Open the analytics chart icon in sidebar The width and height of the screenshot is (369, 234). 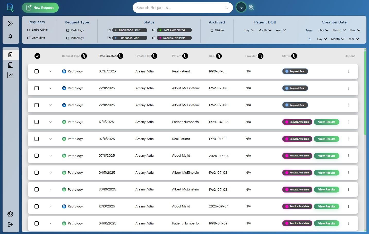pyautogui.click(x=10, y=75)
